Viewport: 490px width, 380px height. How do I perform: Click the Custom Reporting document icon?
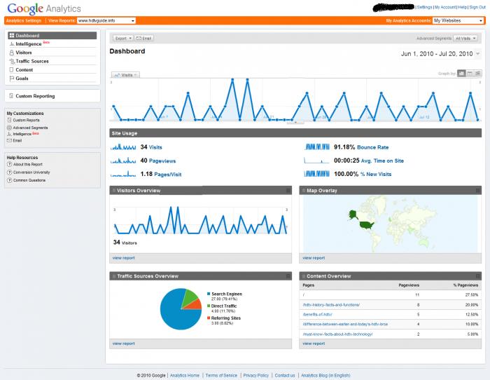tap(11, 96)
